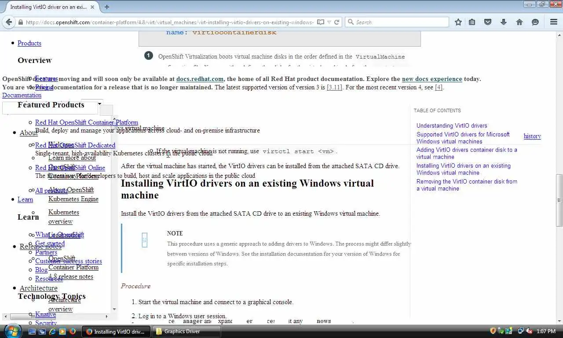The width and height of the screenshot is (563, 338).
Task: Launch Firefox from quick launch bar
Action: pyautogui.click(x=73, y=331)
